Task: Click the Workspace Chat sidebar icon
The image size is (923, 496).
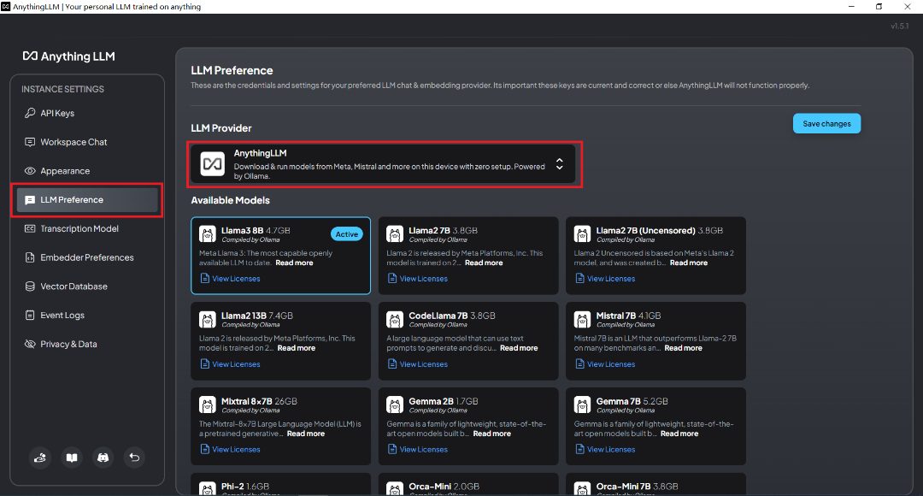Action: pos(30,142)
